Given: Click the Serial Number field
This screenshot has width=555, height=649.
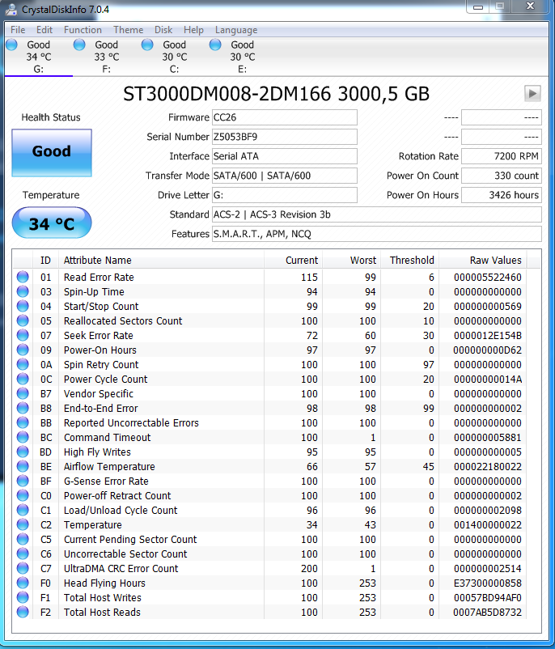Looking at the screenshot, I should coord(283,137).
